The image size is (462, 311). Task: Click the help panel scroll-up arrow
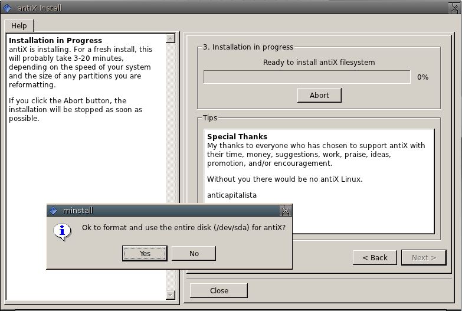[x=171, y=38]
